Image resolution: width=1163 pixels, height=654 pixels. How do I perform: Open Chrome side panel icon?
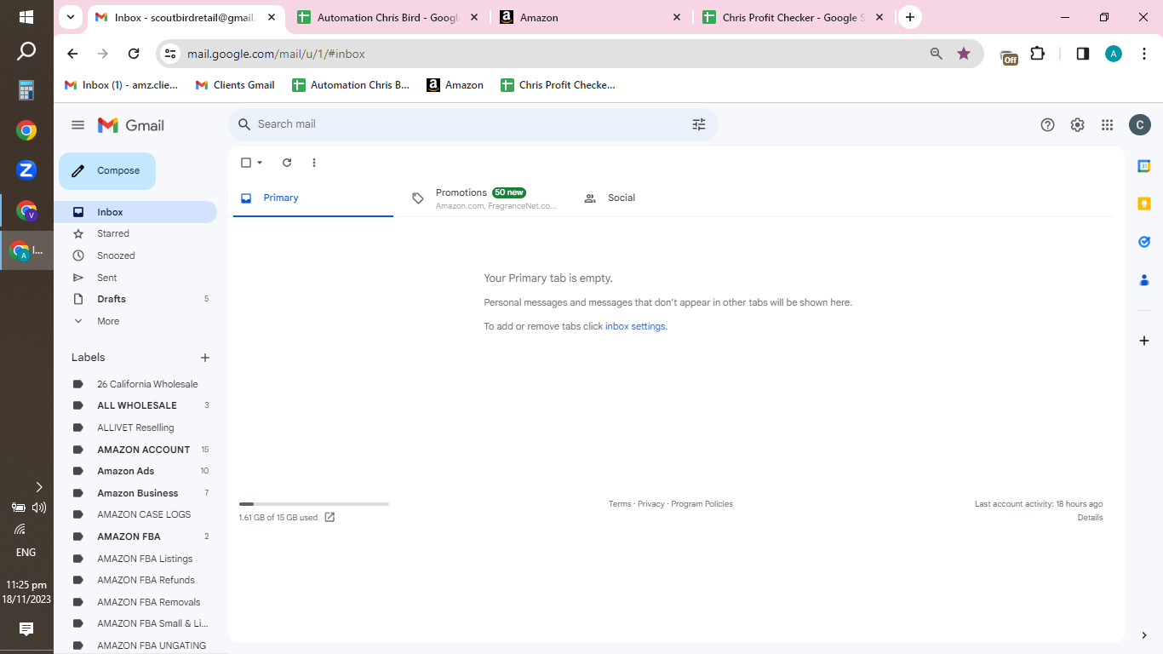(1083, 54)
